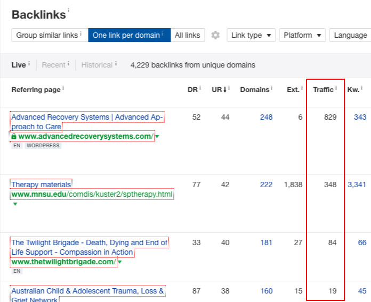This screenshot has height=302, width=371.
Task: Click keywords value 343
Action: (x=360, y=117)
